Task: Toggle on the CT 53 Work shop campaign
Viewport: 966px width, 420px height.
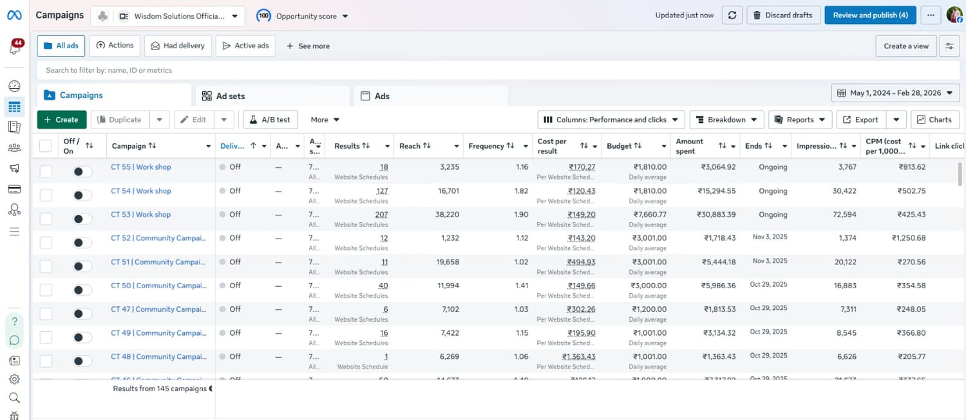Action: [x=82, y=219]
